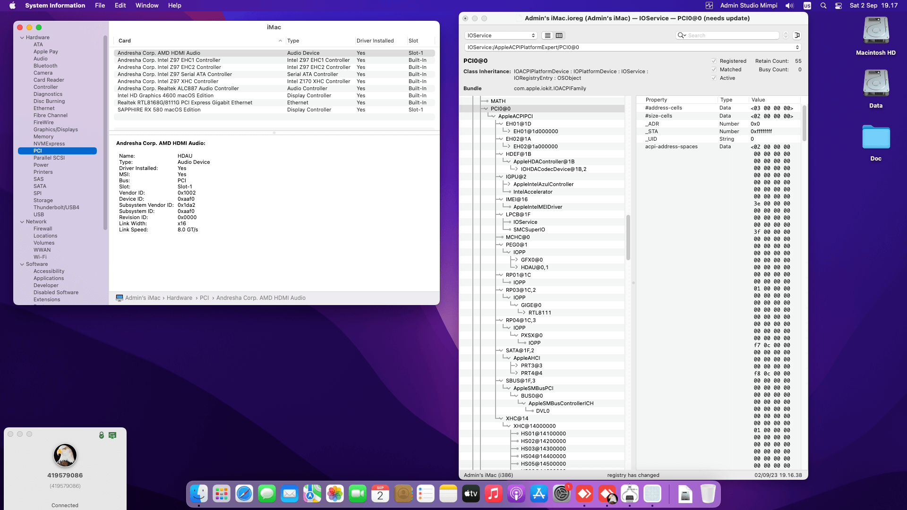The height and width of the screenshot is (510, 907).
Task: Click the System Information sidebar scrollbar
Action: 105,132
